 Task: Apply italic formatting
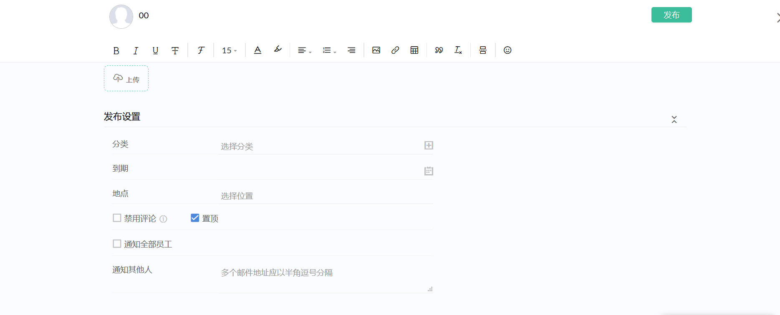pos(136,50)
